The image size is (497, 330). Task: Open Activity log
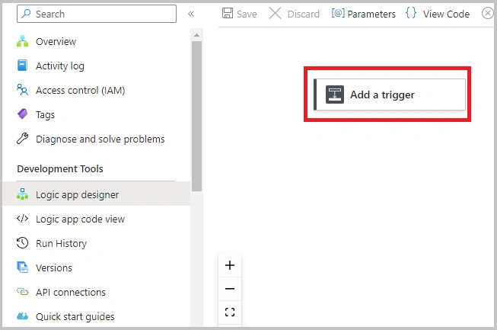60,66
